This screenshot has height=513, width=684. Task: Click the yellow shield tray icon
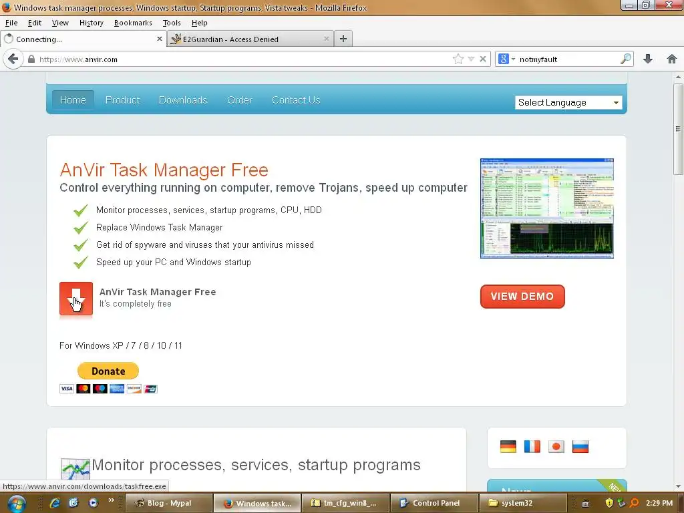point(609,503)
